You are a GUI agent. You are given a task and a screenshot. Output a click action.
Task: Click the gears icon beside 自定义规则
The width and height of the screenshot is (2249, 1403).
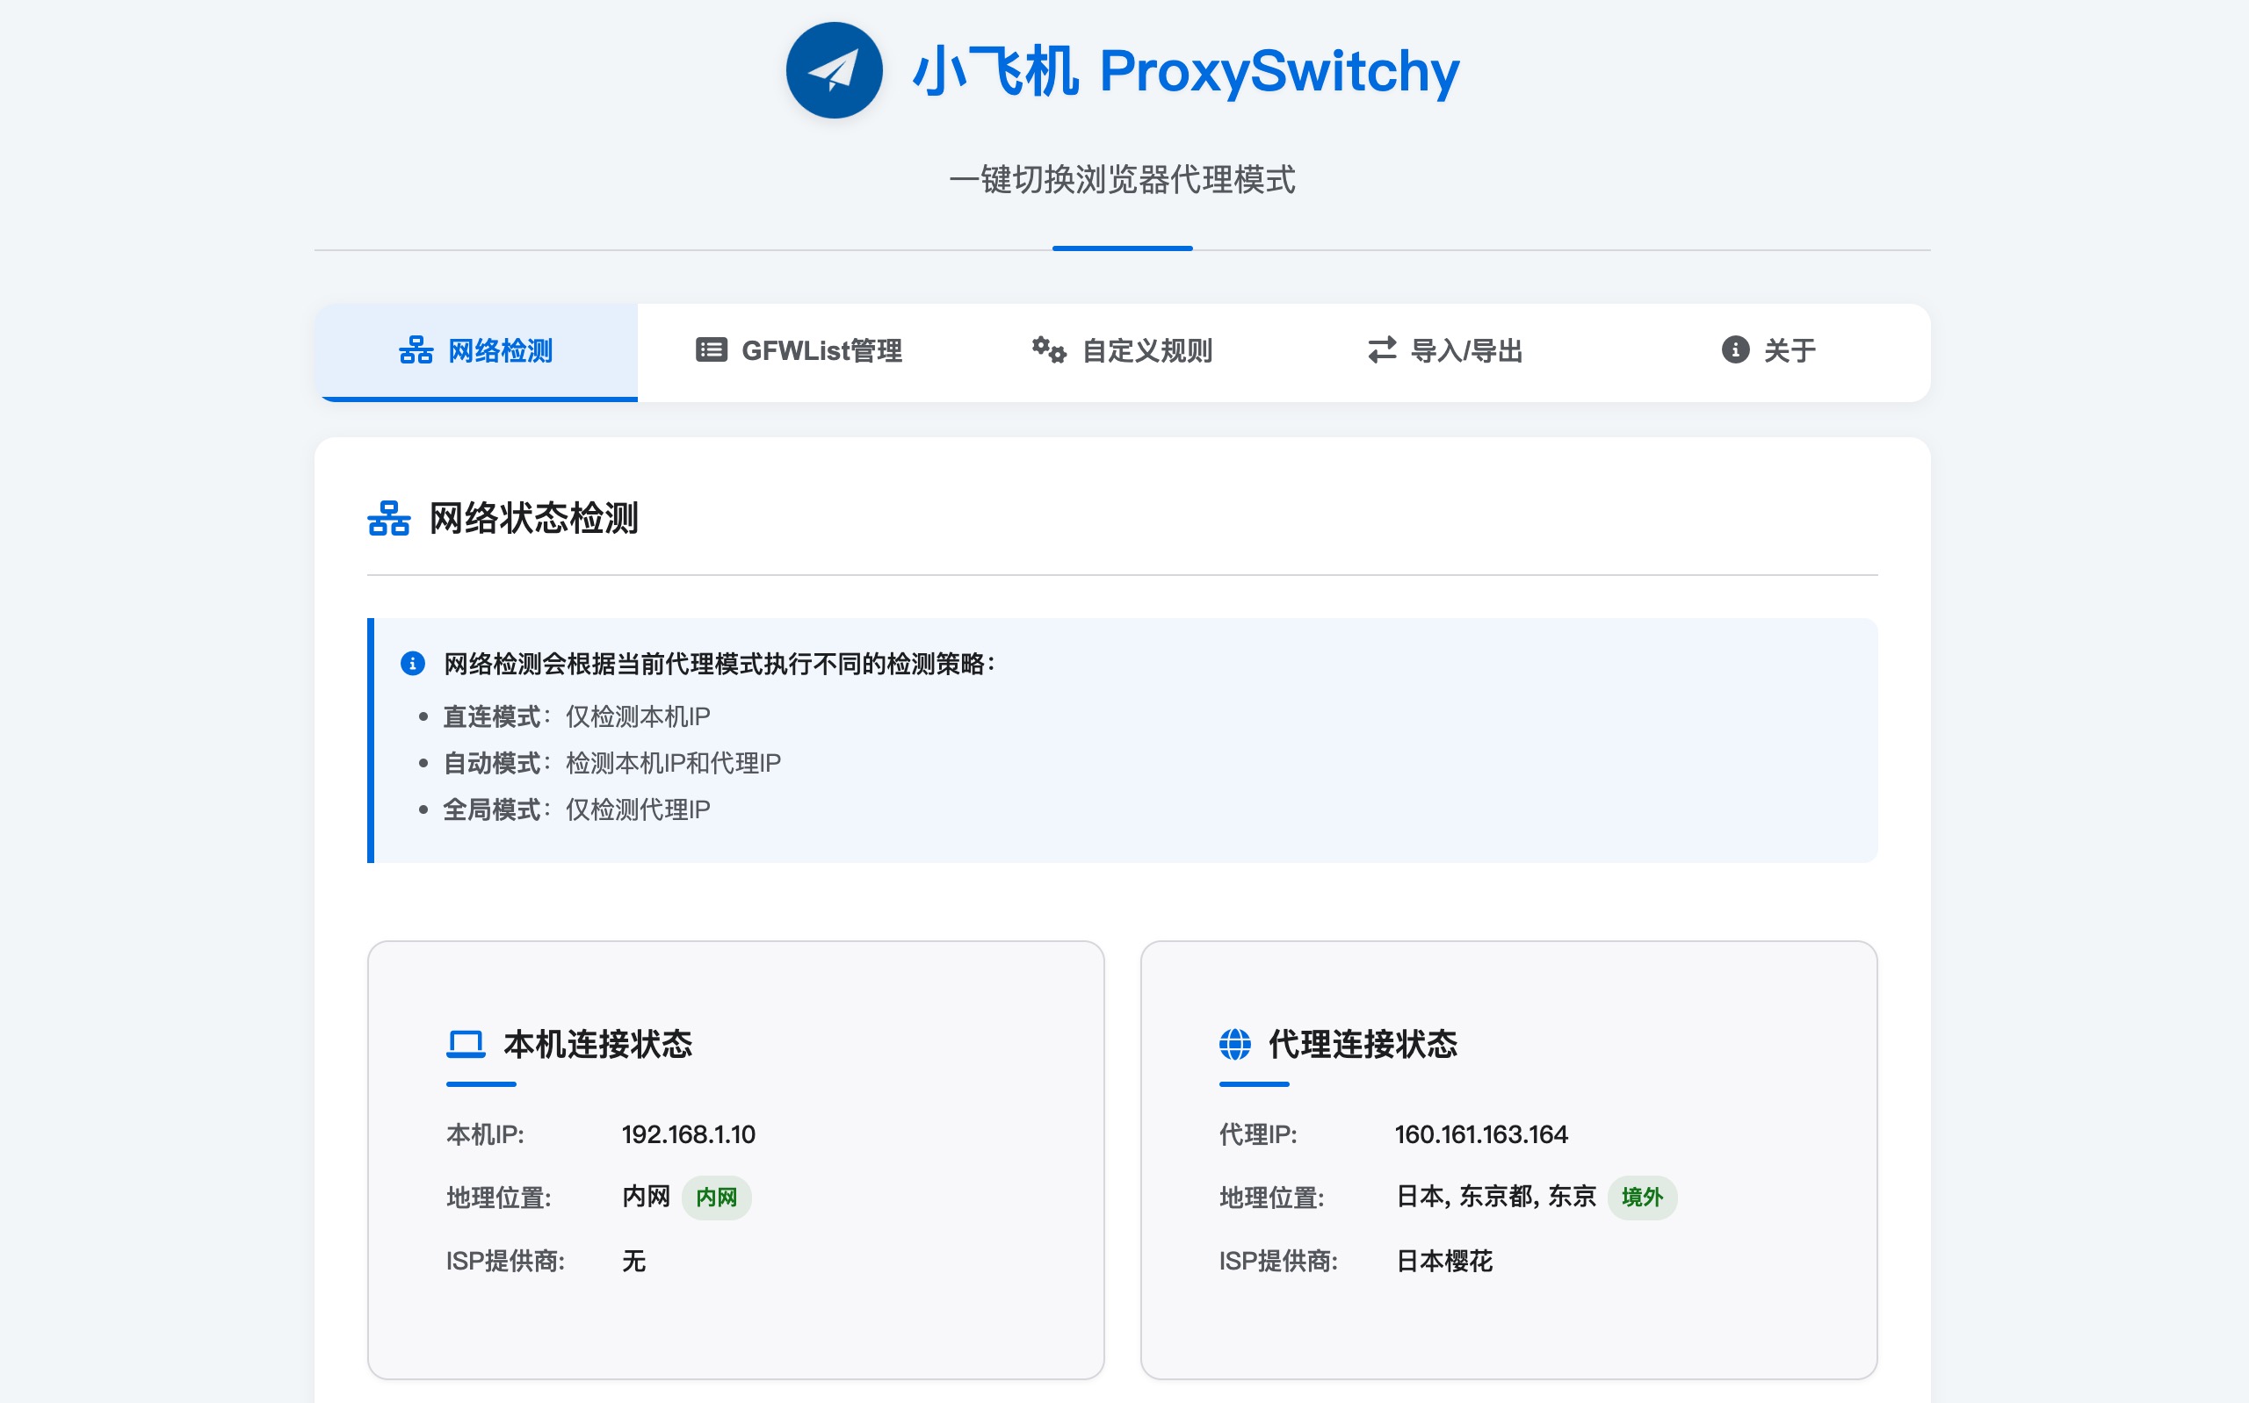pos(1049,349)
